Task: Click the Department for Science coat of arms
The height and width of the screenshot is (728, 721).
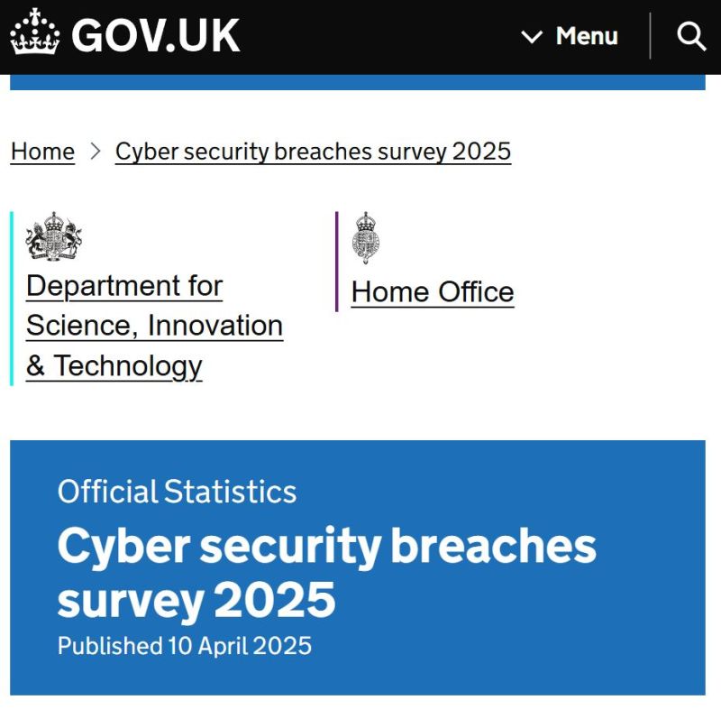Action: 54,235
